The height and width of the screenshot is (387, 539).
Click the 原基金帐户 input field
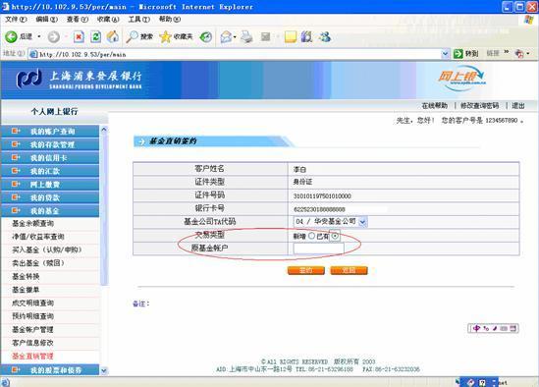tap(319, 249)
